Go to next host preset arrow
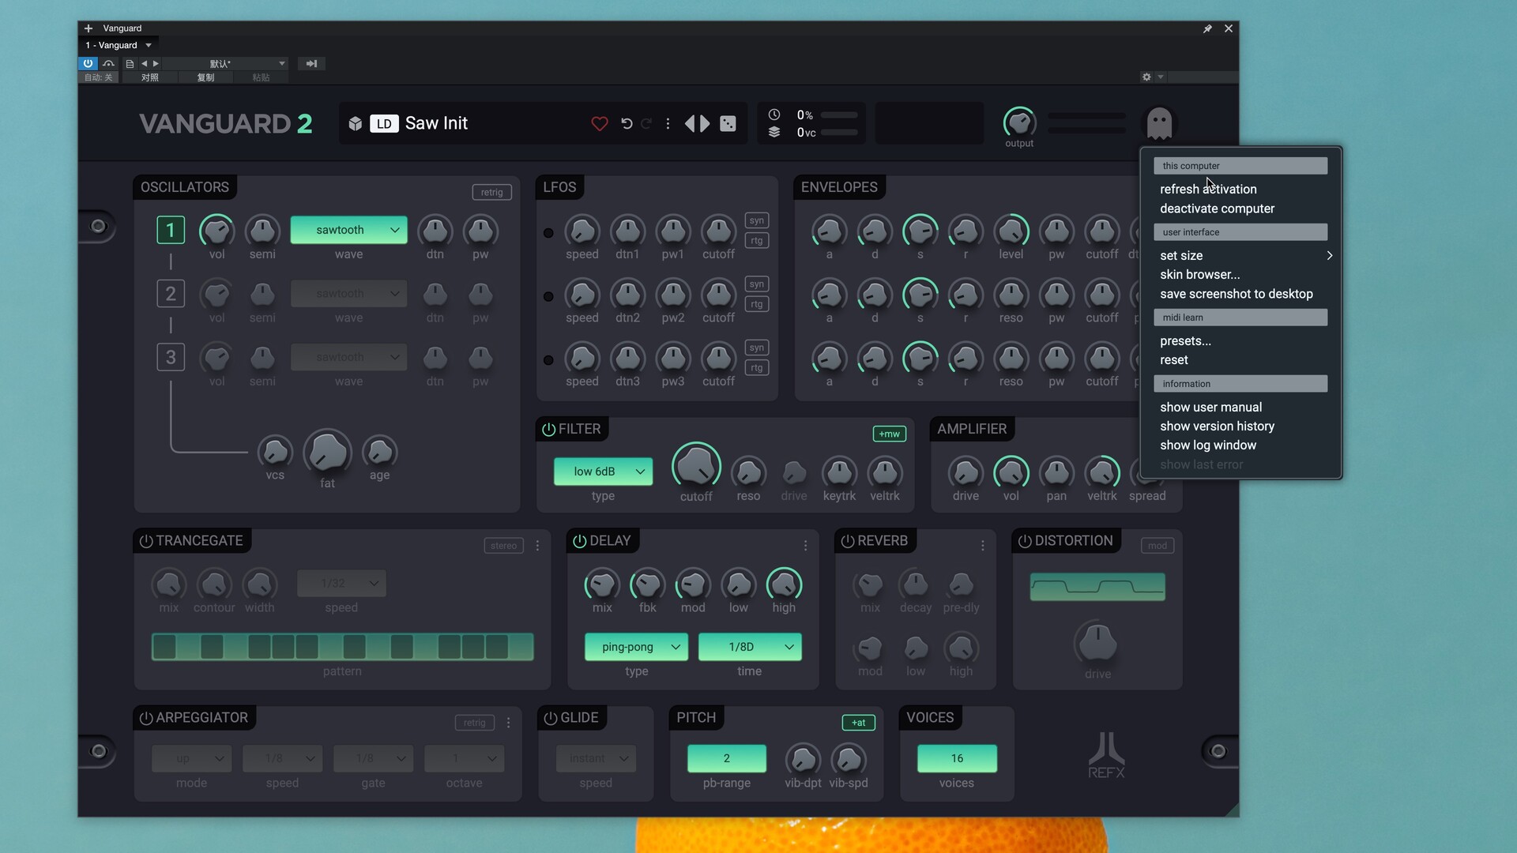The width and height of the screenshot is (1517, 853). click(x=156, y=63)
